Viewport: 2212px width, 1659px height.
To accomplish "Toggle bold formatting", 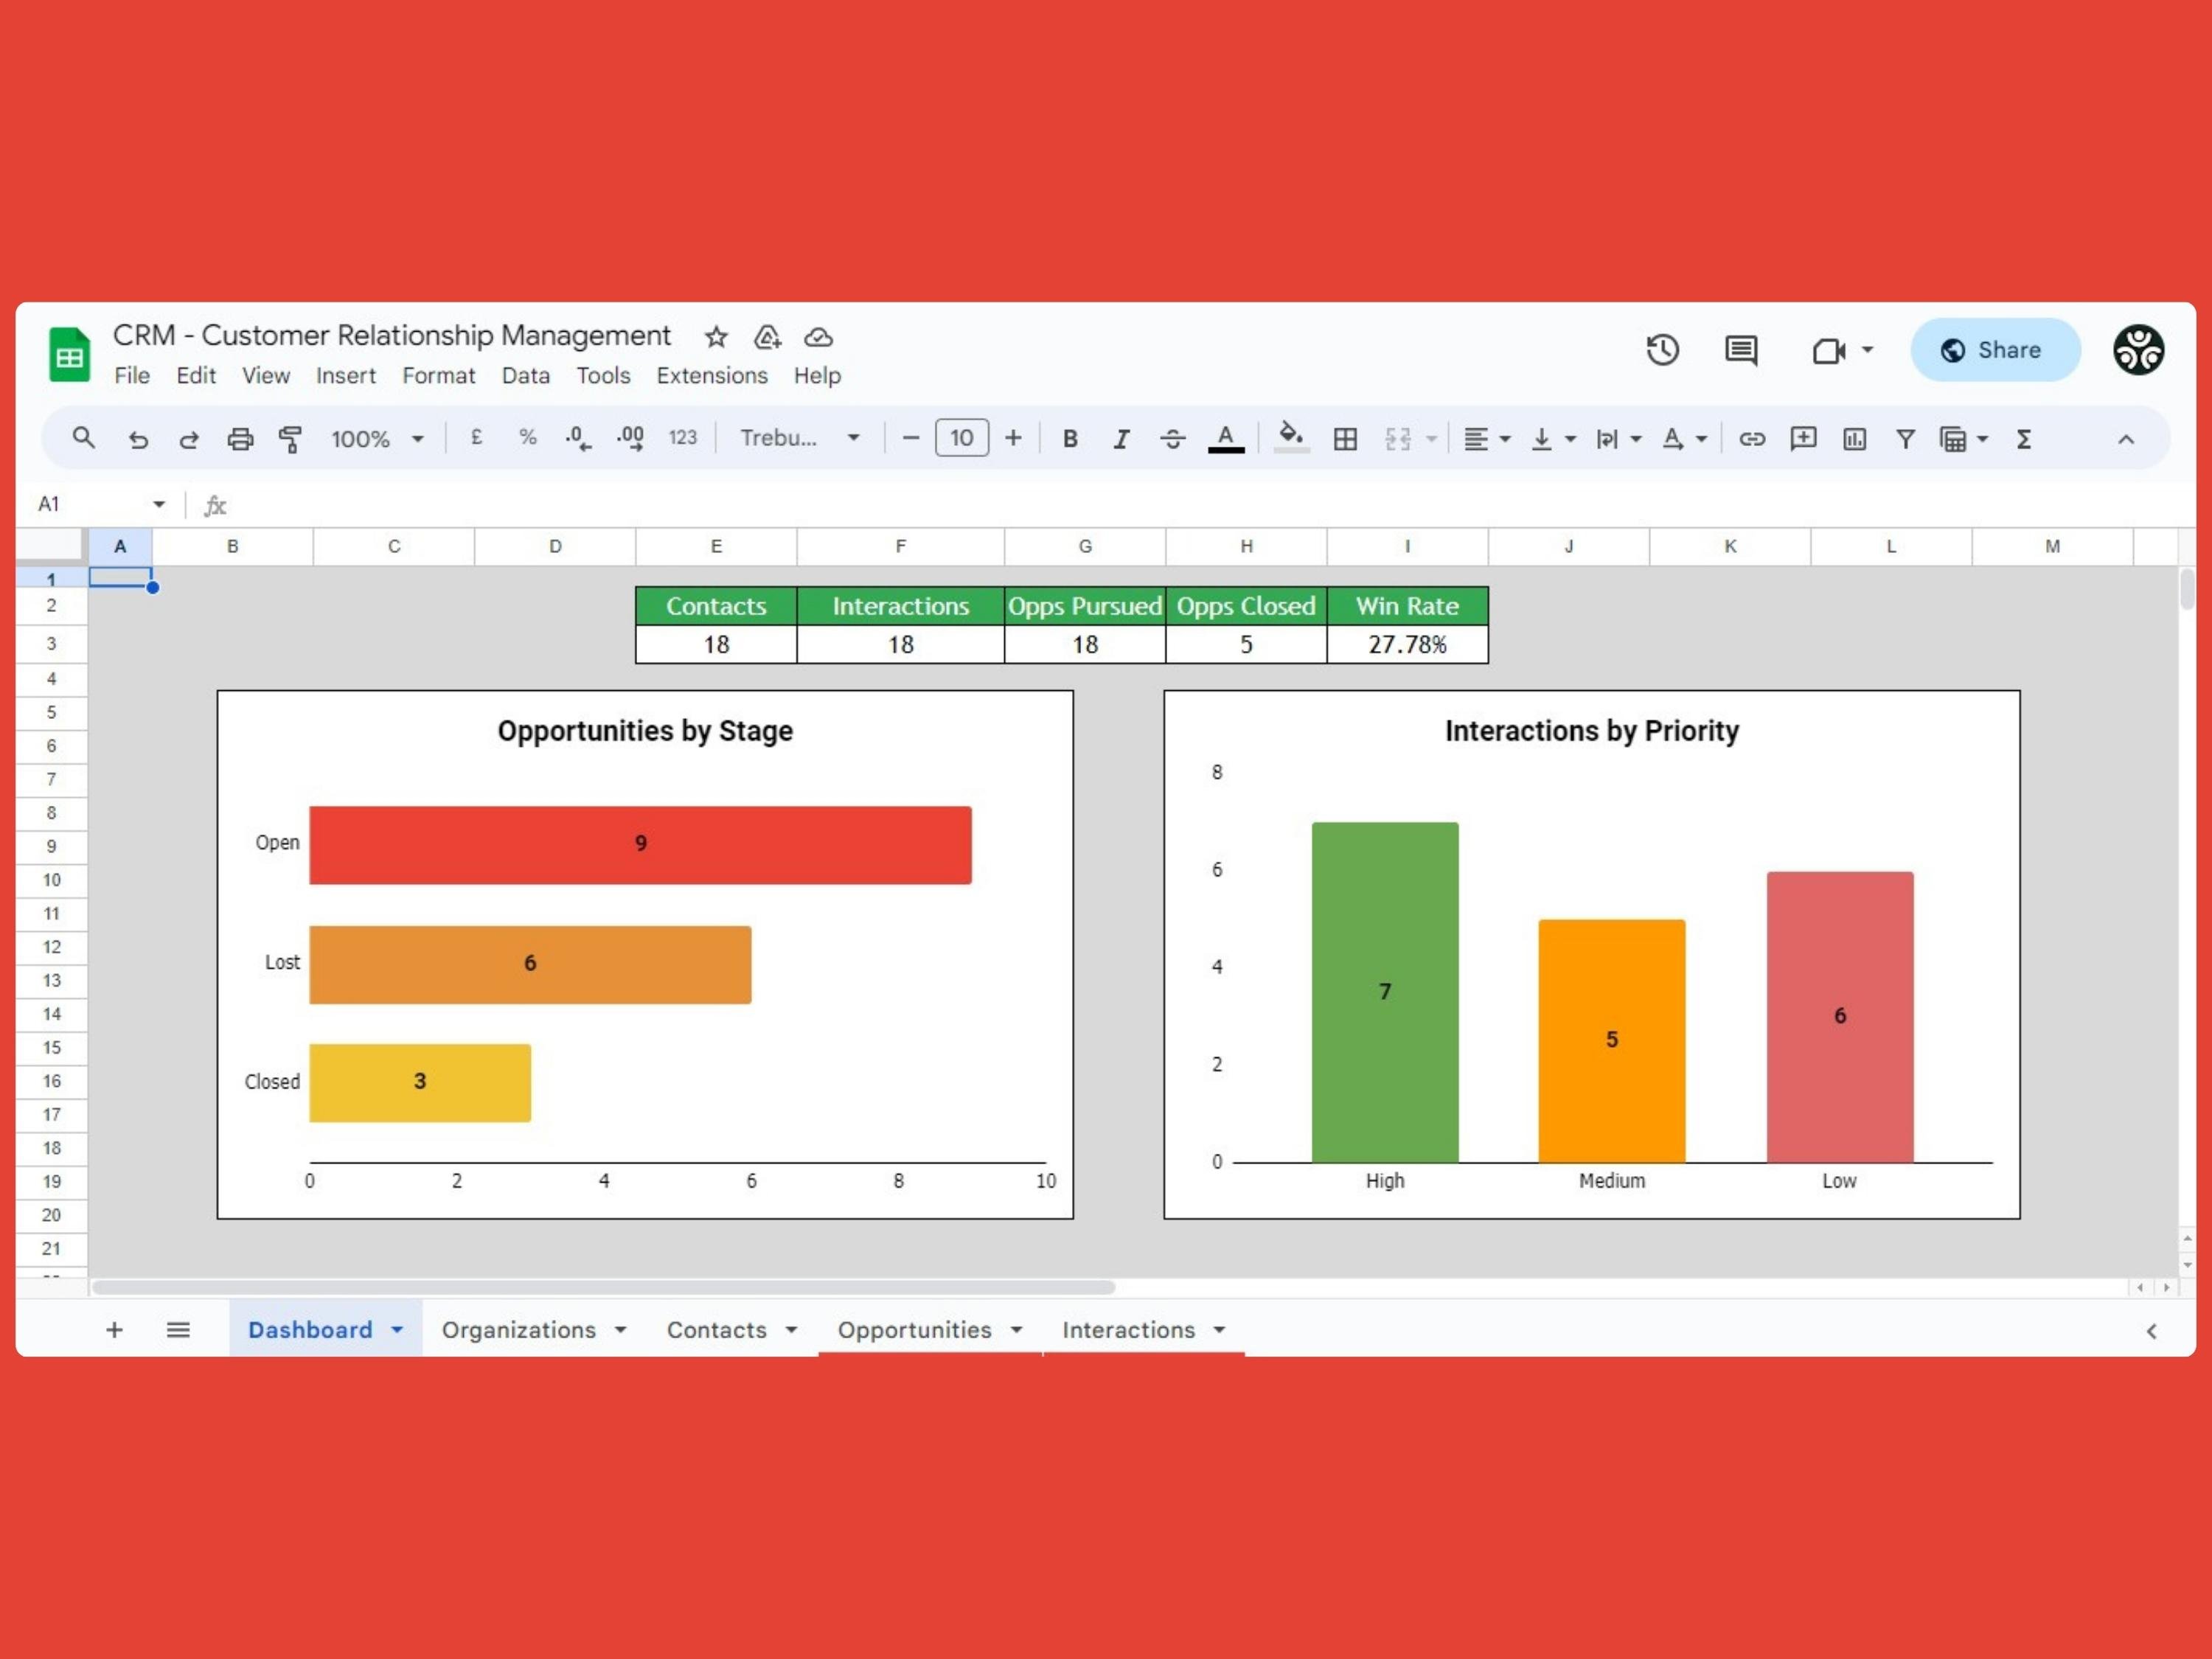I will 1070,438.
